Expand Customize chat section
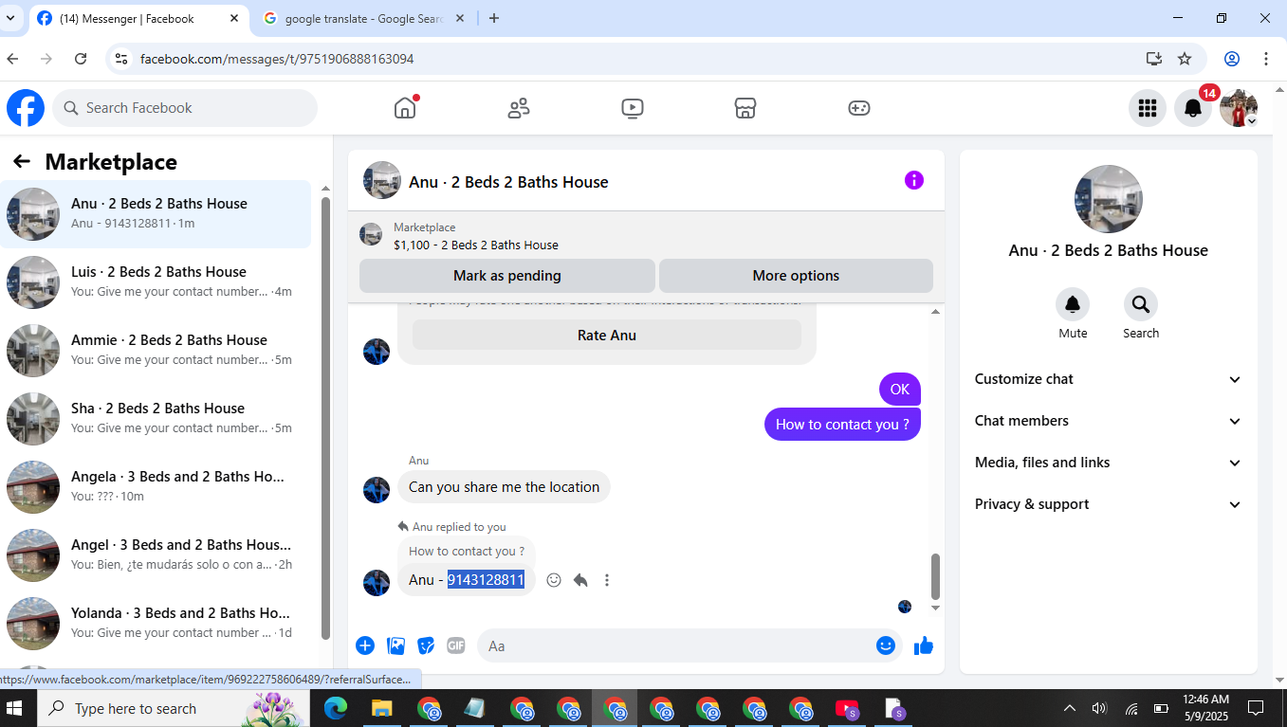The width and height of the screenshot is (1287, 727). [x=1109, y=379]
